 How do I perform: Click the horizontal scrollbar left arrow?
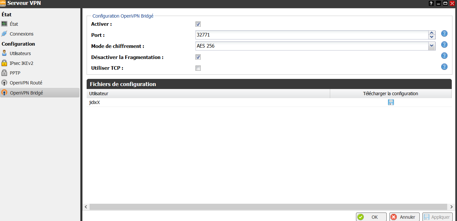point(86,207)
